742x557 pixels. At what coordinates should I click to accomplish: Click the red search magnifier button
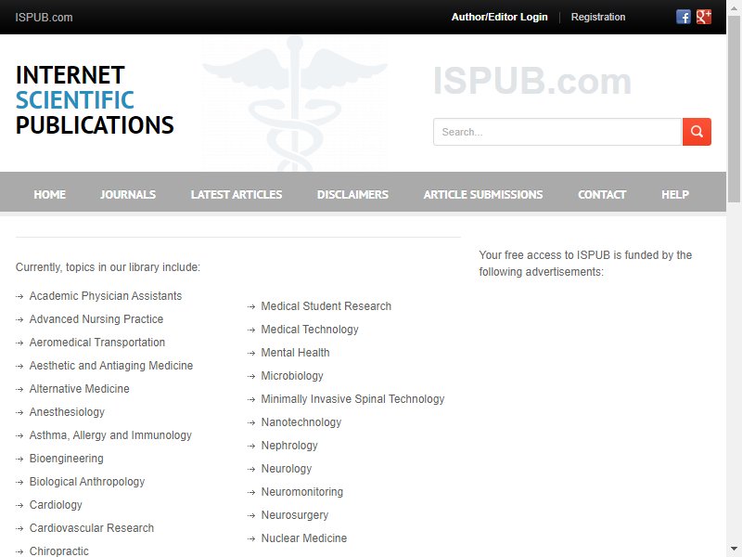point(697,132)
